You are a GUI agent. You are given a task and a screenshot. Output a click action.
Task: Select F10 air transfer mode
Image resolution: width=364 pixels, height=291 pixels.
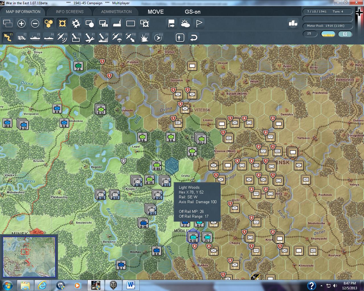131,38
